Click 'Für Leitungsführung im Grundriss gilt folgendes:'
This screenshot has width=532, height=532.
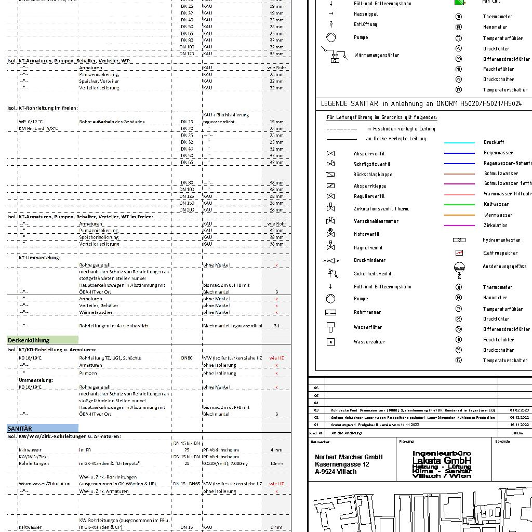click(x=382, y=117)
